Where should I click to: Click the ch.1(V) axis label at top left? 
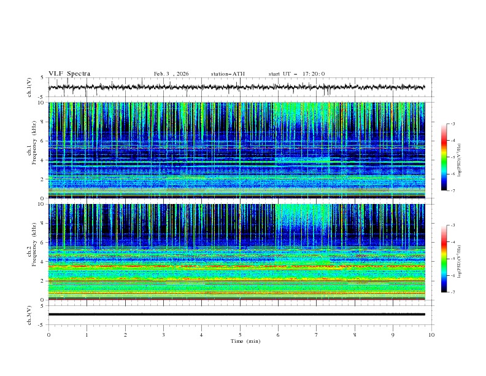(x=30, y=87)
